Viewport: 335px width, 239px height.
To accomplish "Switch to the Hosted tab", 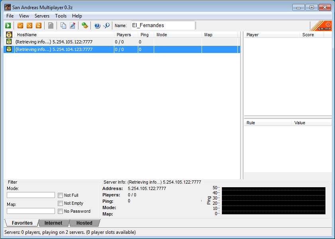I will tap(84, 223).
